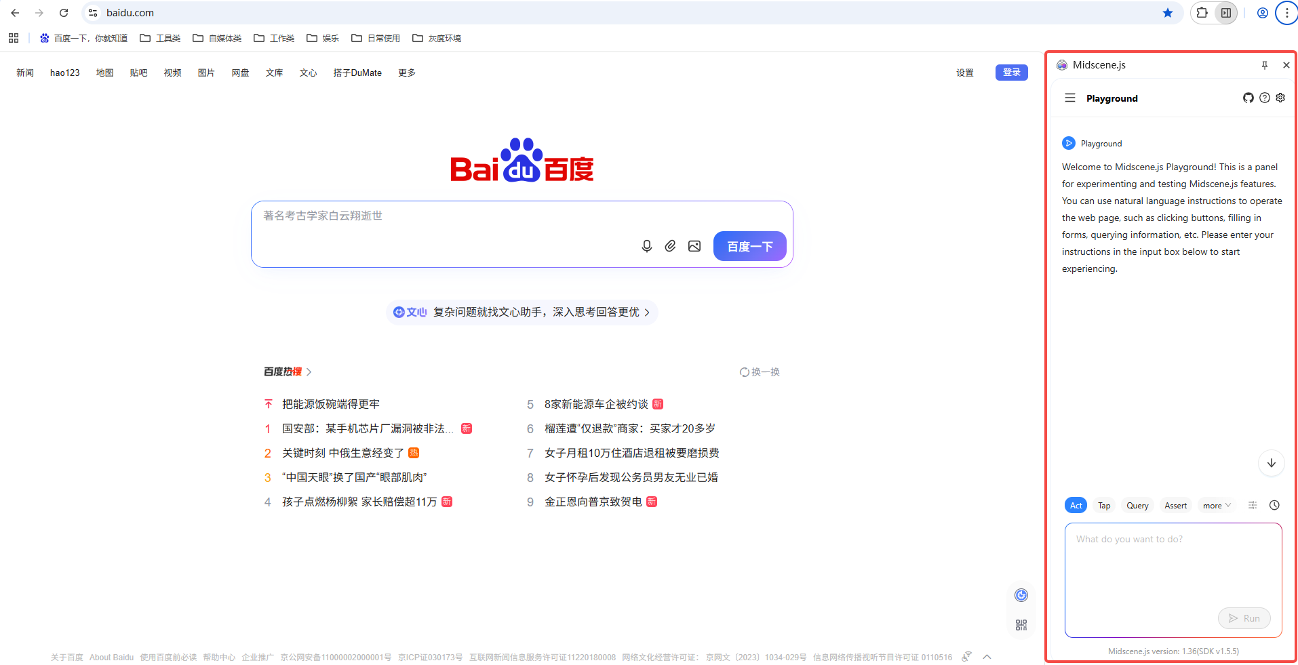The image size is (1298, 665).
Task: Click the 地图 nav link
Action: pyautogui.click(x=104, y=73)
